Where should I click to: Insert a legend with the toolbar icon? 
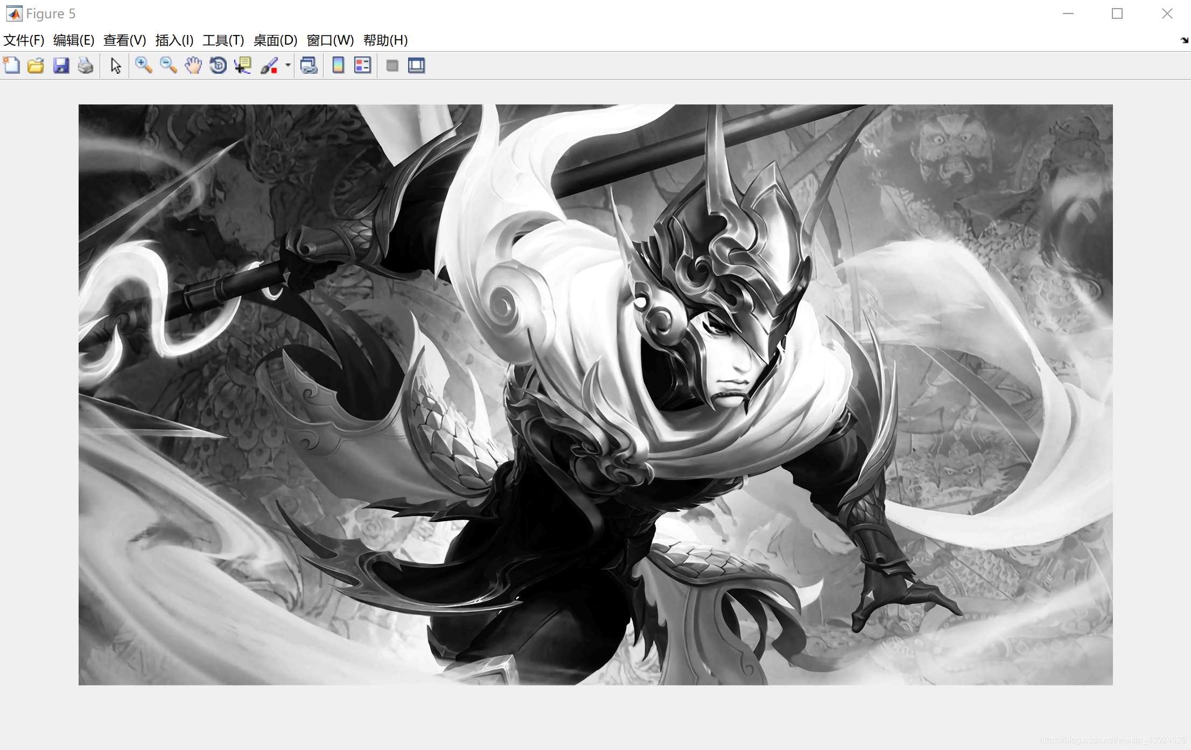pos(362,66)
